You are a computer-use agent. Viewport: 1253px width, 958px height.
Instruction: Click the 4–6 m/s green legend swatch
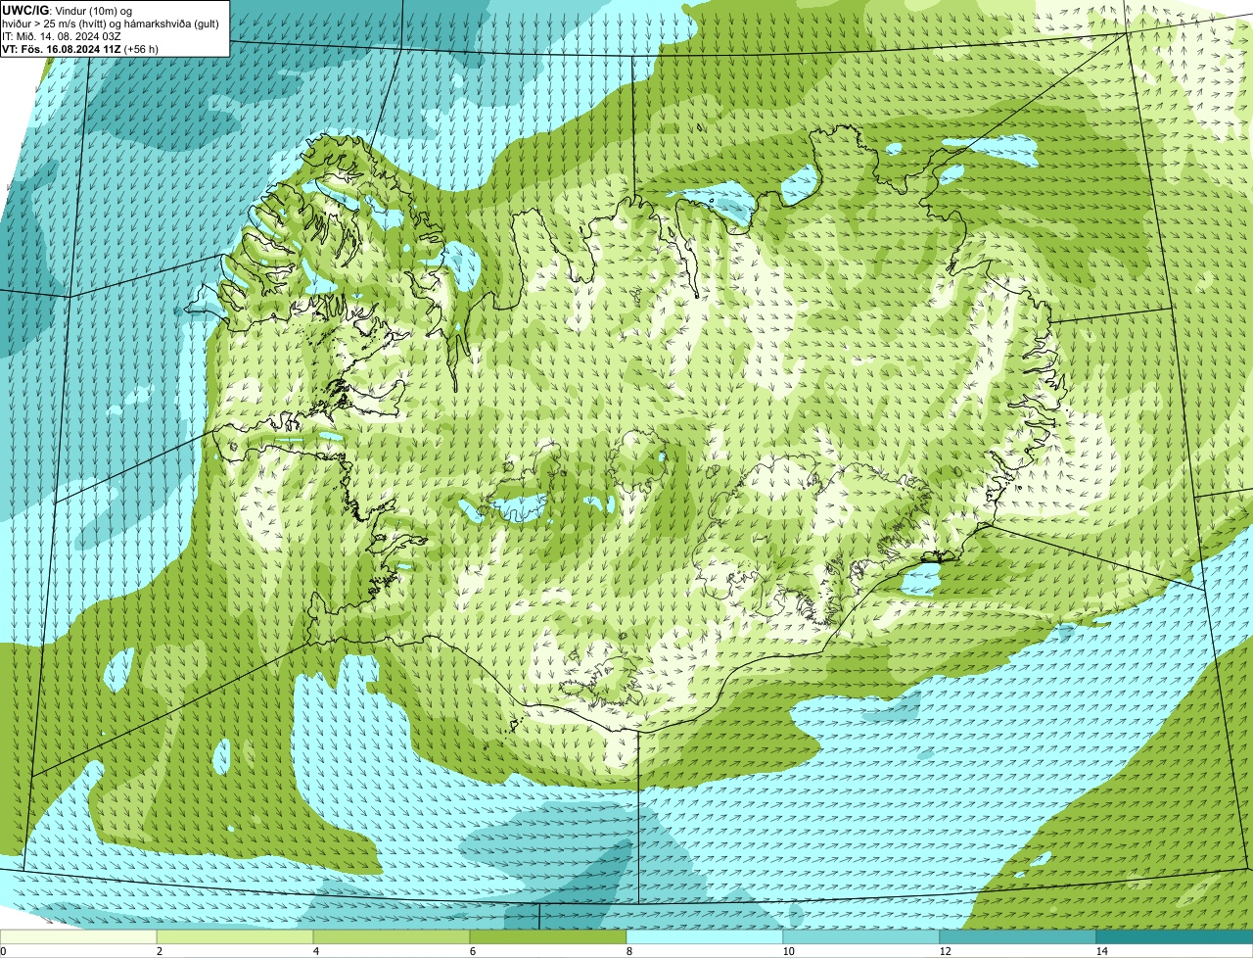point(392,936)
